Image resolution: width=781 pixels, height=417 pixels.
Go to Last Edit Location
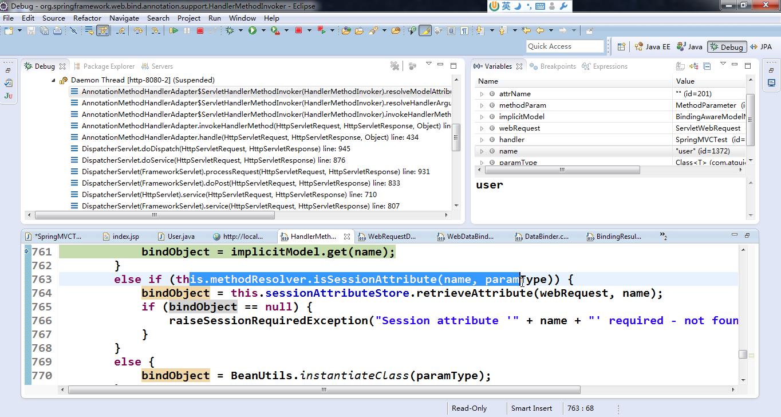526,30
